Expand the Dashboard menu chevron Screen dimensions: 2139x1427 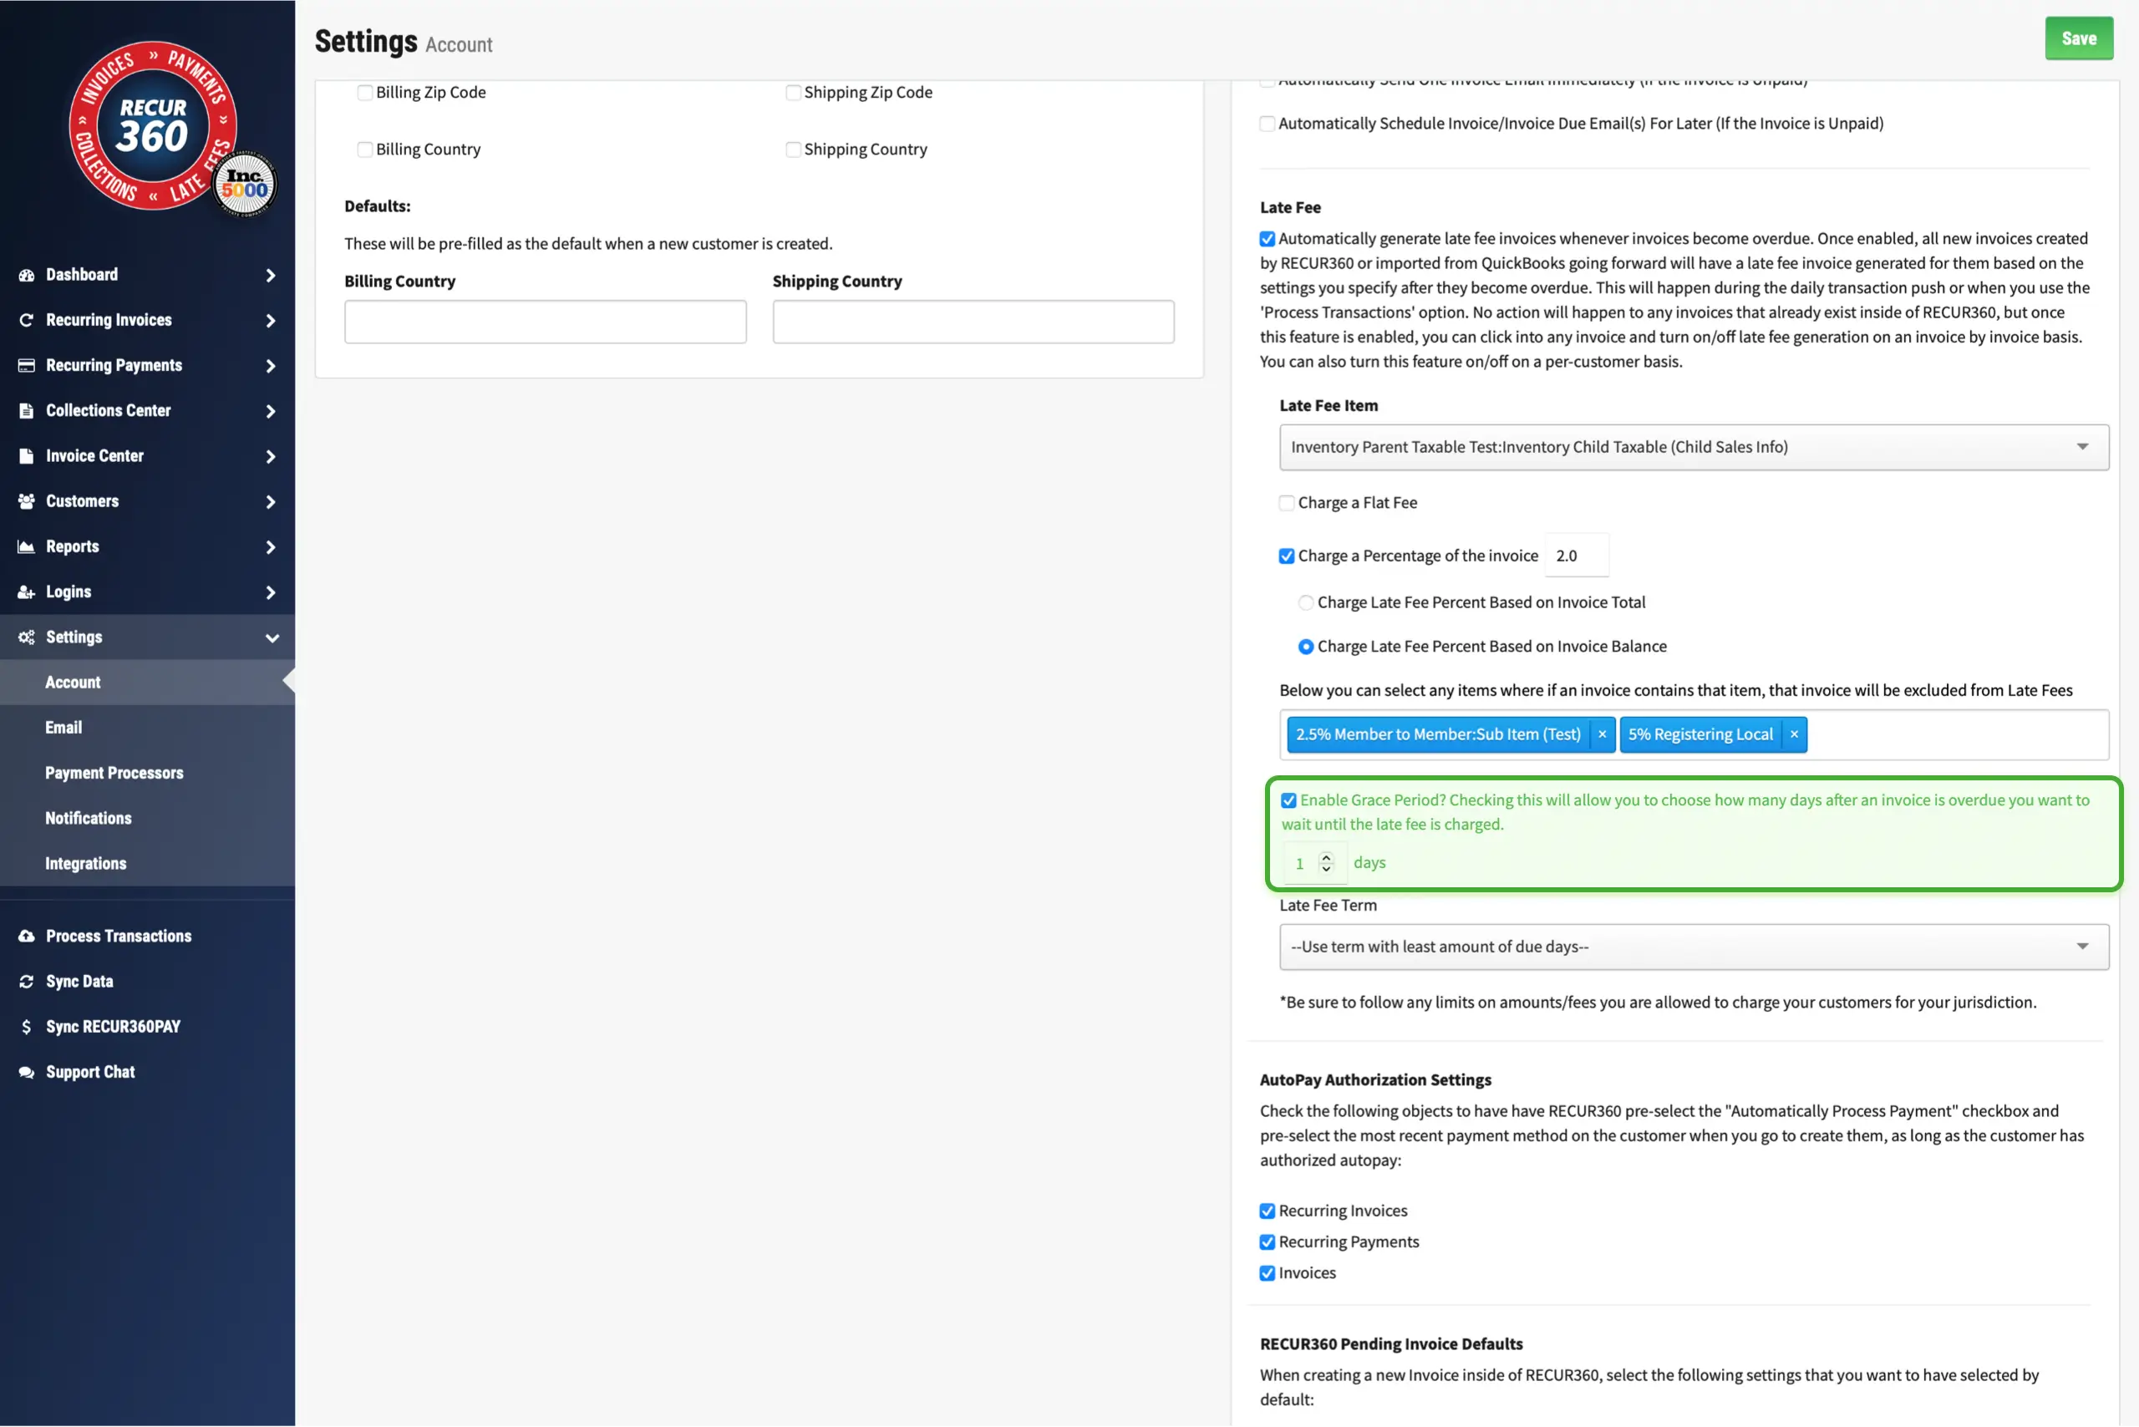[271, 275]
